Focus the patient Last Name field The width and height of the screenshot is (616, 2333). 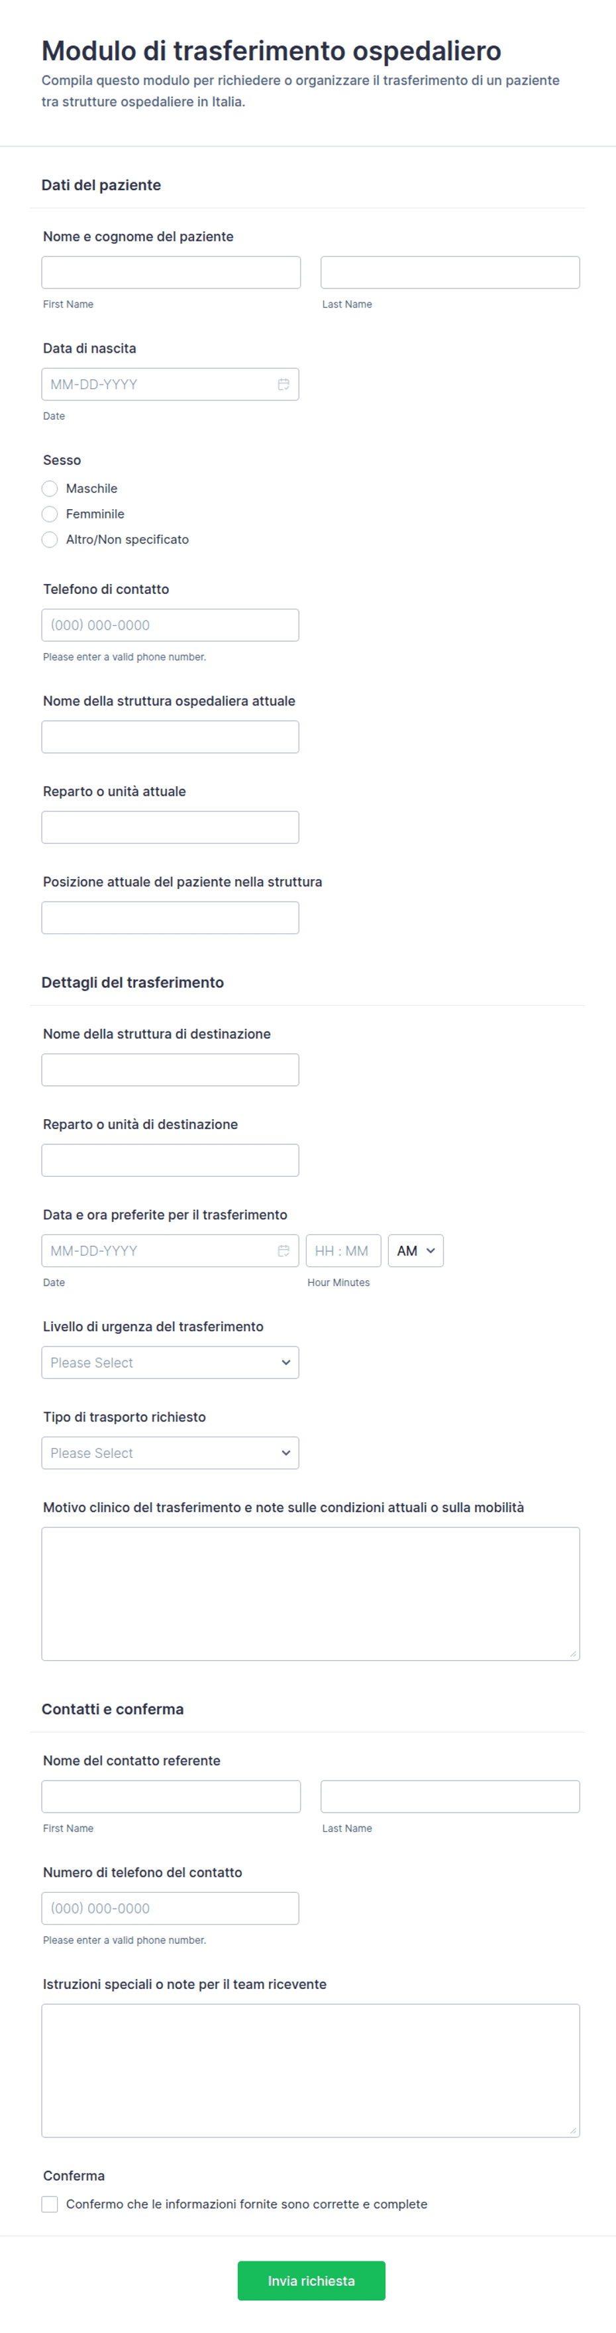(450, 272)
